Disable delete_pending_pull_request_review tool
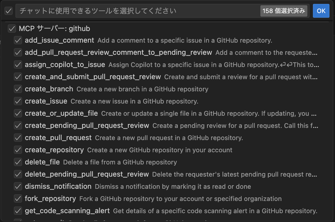The height and width of the screenshot is (222, 335). click(18, 174)
